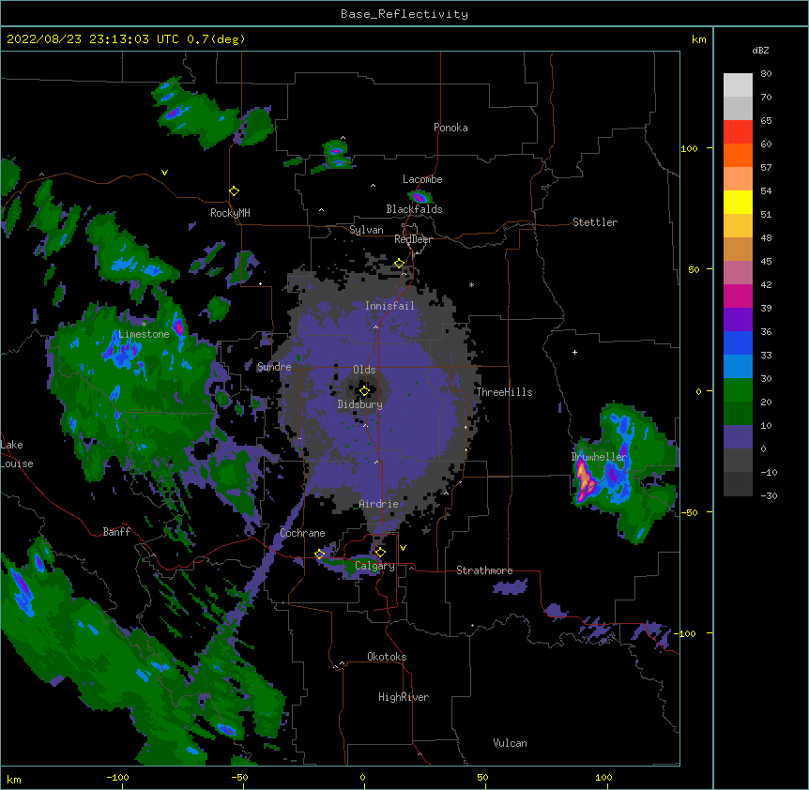The height and width of the screenshot is (790, 809).
Task: Click the Limestone label
Action: click(144, 334)
